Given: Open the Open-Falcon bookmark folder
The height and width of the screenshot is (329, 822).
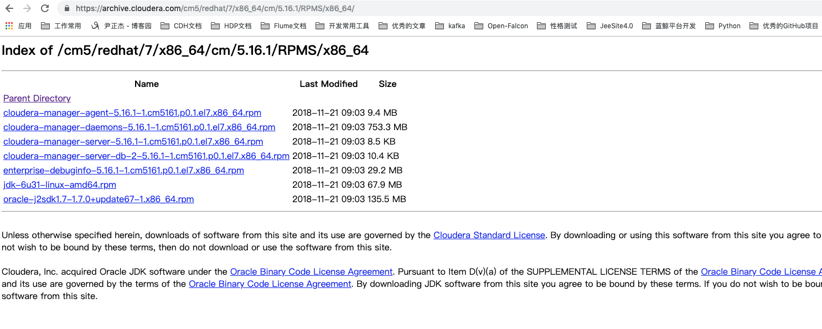Looking at the screenshot, I should (502, 25).
